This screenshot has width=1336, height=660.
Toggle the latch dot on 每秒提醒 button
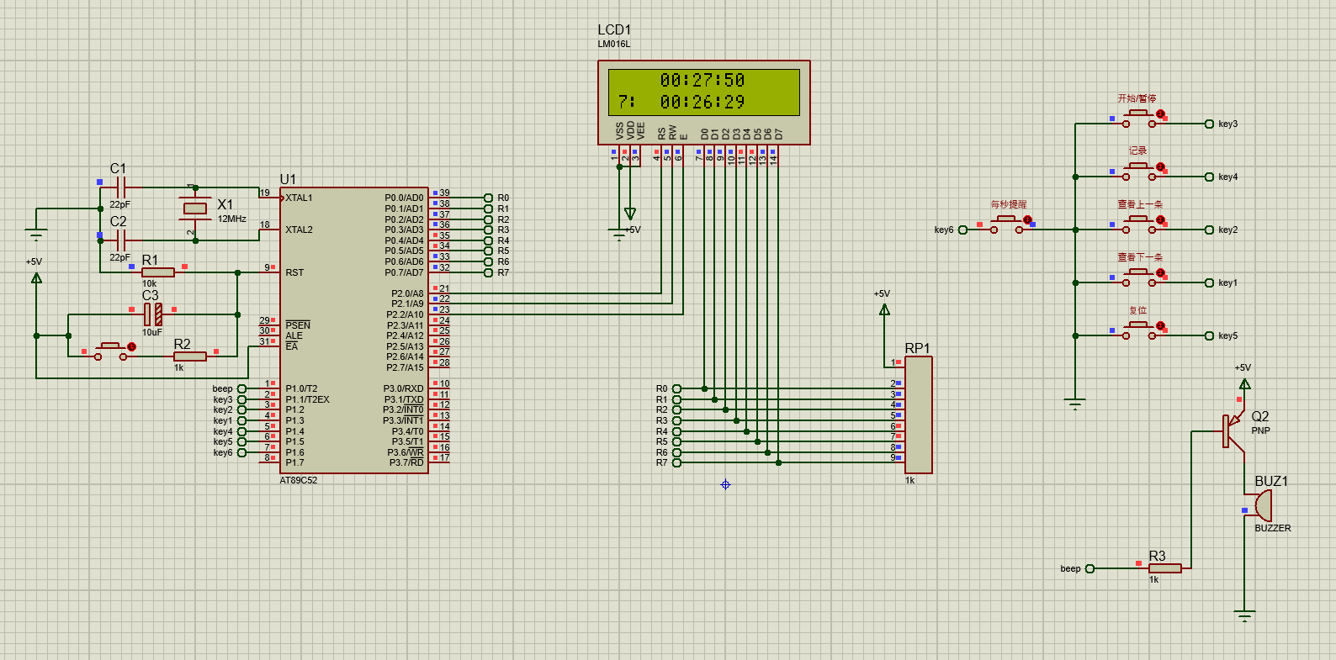pyautogui.click(x=1027, y=219)
